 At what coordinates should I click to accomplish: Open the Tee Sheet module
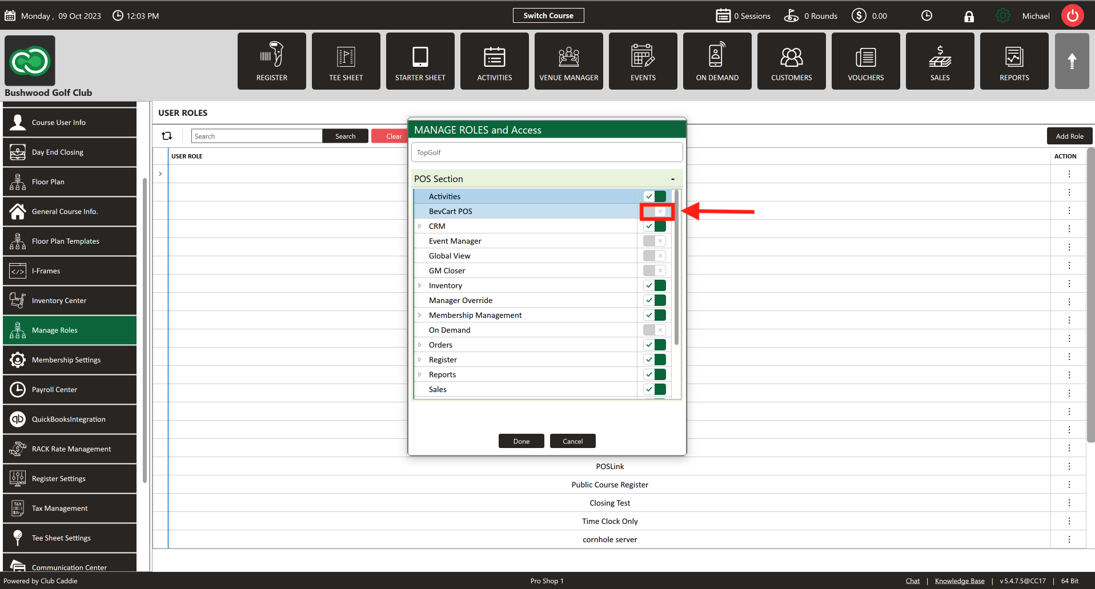[x=346, y=61]
